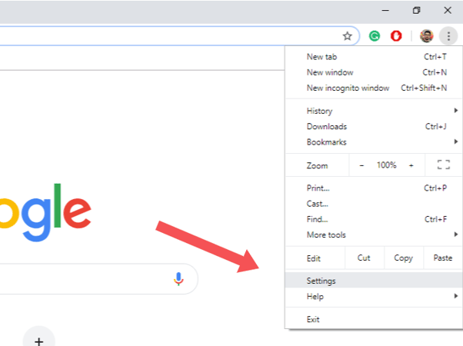The image size is (463, 346).
Task: Open the user profile avatar
Action: [x=427, y=35]
